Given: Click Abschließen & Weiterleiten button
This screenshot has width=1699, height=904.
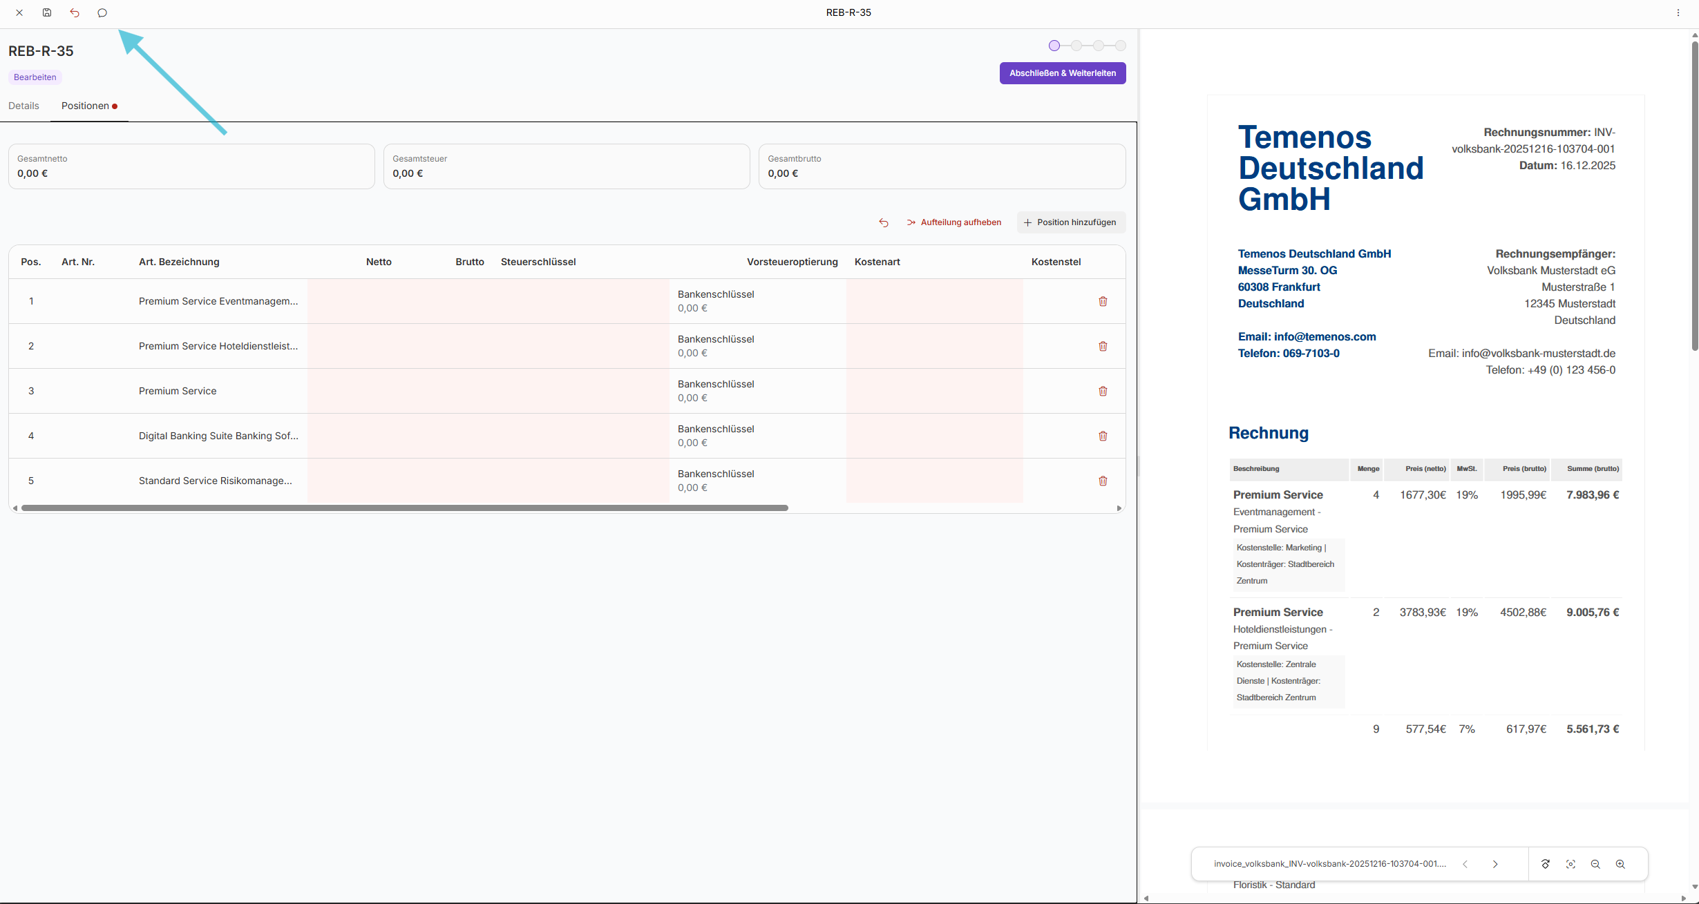Looking at the screenshot, I should coord(1062,73).
